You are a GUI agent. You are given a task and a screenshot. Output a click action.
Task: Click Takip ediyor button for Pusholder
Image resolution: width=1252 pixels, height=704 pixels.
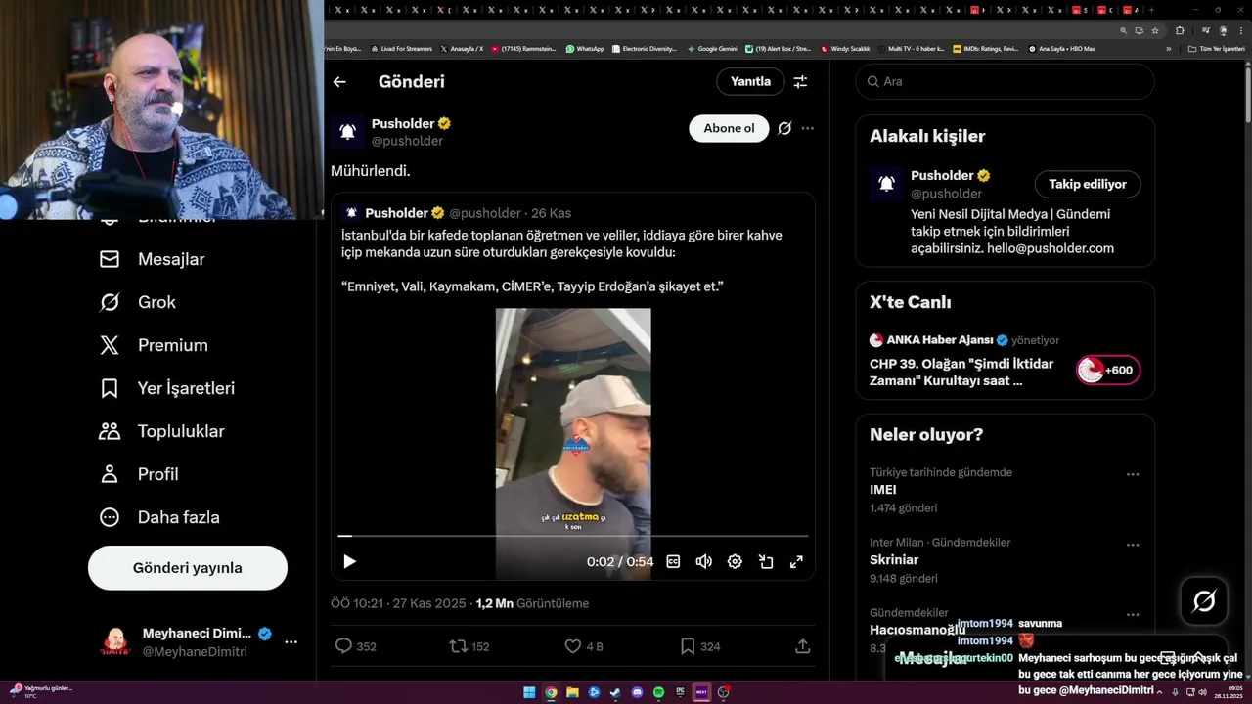pyautogui.click(x=1088, y=184)
